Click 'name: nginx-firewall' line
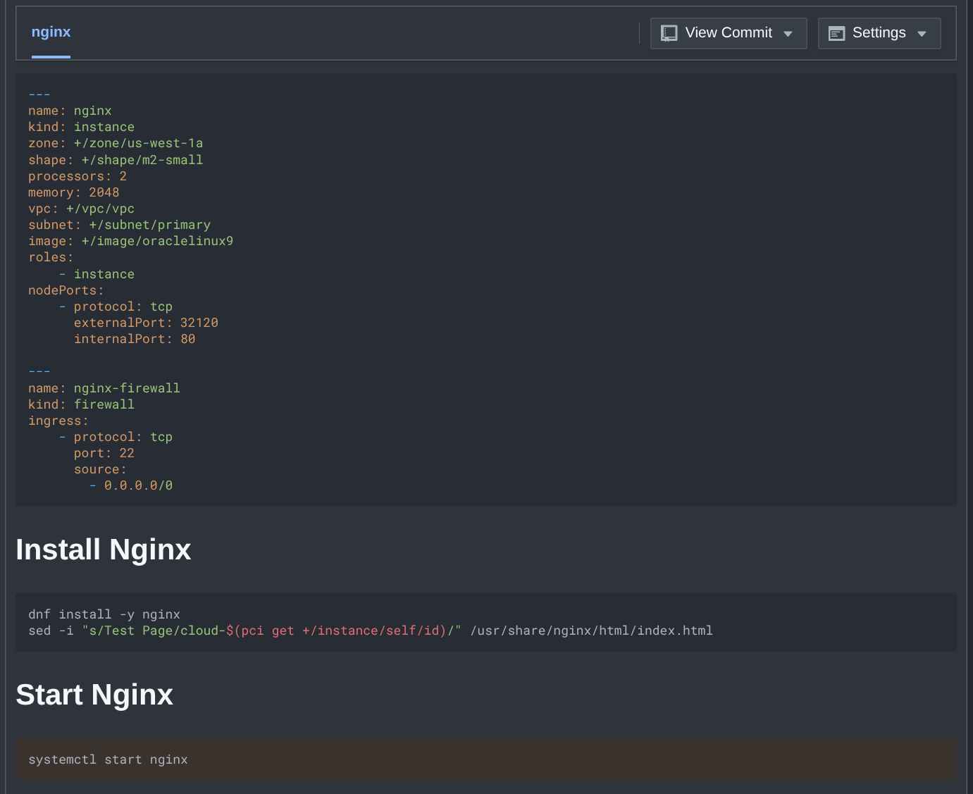973x794 pixels. (104, 388)
